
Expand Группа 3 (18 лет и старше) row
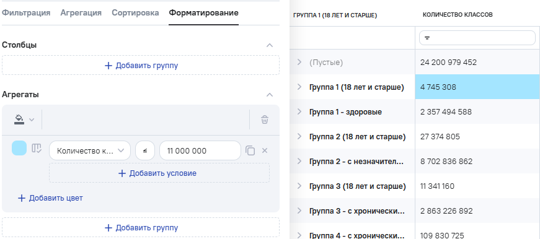click(299, 186)
